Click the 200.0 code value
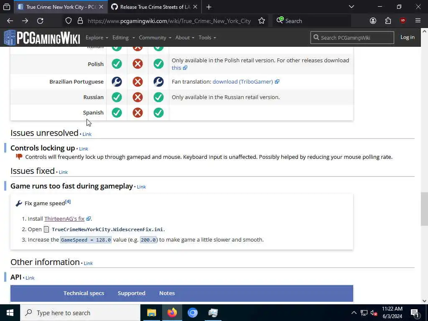This screenshot has height=321, width=428. click(148, 239)
